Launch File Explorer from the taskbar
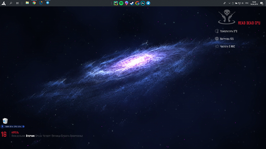The height and width of the screenshot is (149, 266). click(x=27, y=3)
